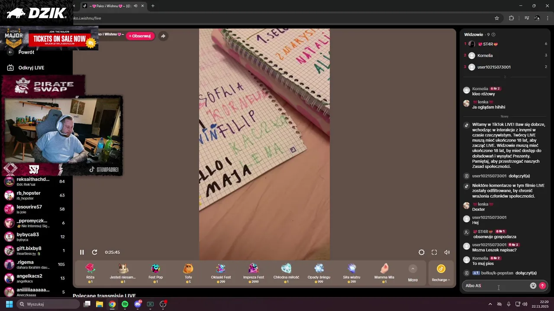Show hidden system tray icons
The width and height of the screenshot is (554, 311).
click(490, 304)
